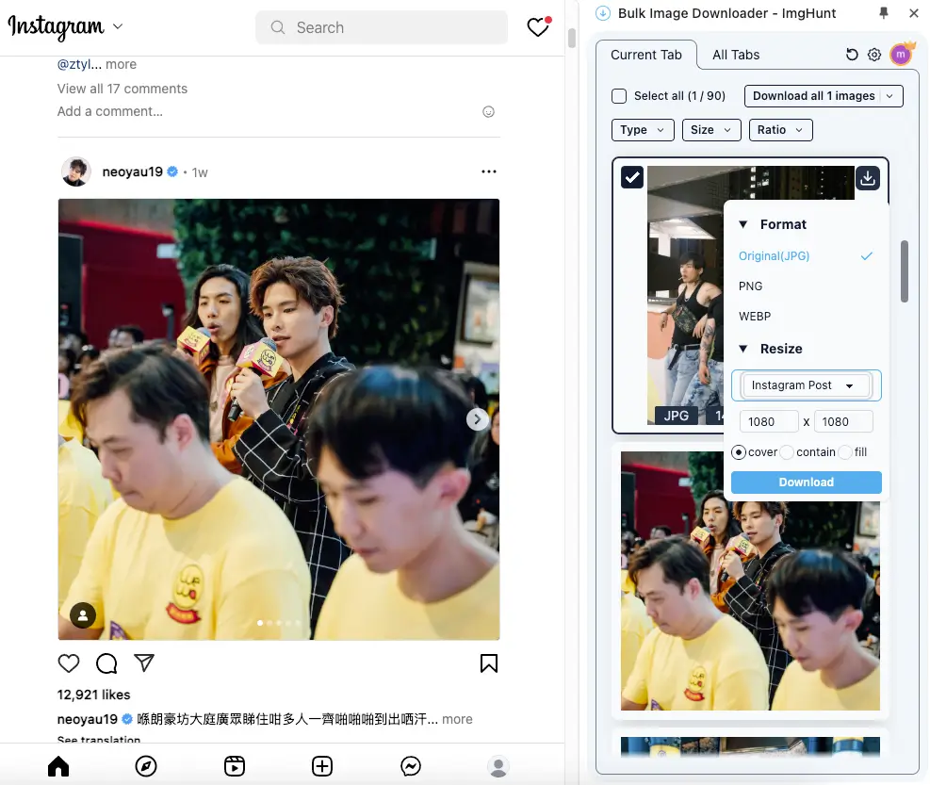Screen dimensions: 930x785
Task: Open the Type filter dropdown
Action: (x=643, y=129)
